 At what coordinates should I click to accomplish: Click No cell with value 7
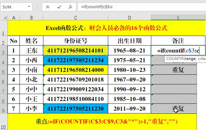coord(14,108)
